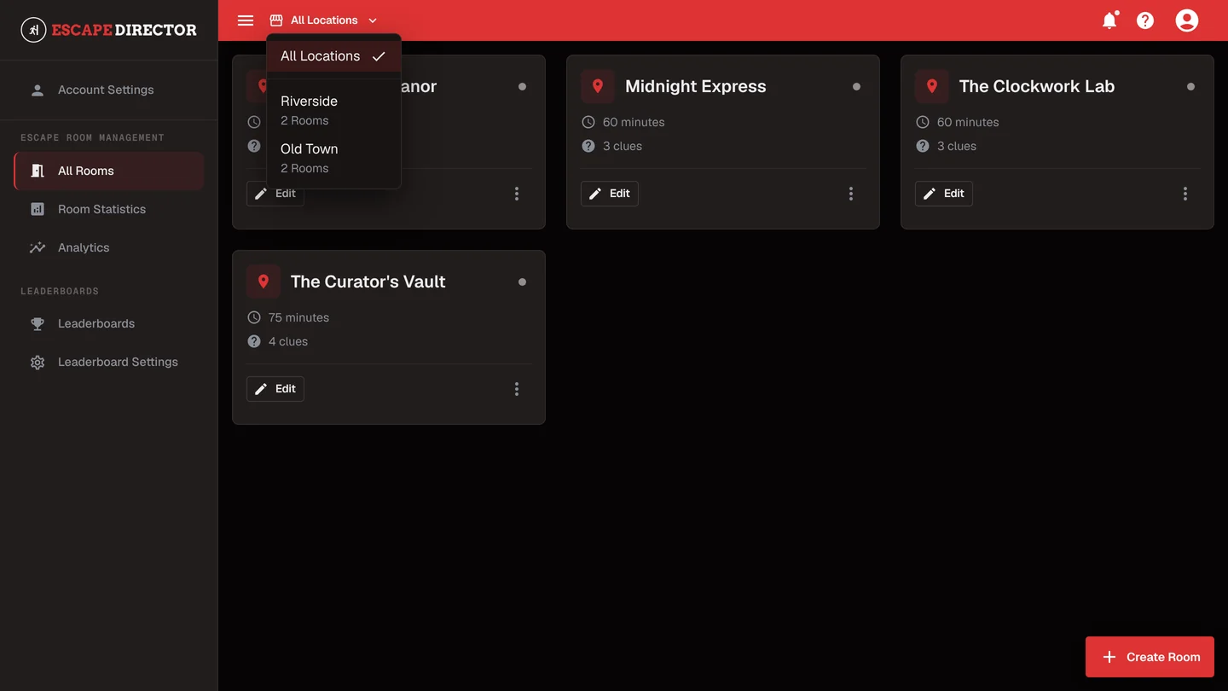This screenshot has height=691, width=1228.
Task: Choose Old Town location option
Action: click(333, 158)
